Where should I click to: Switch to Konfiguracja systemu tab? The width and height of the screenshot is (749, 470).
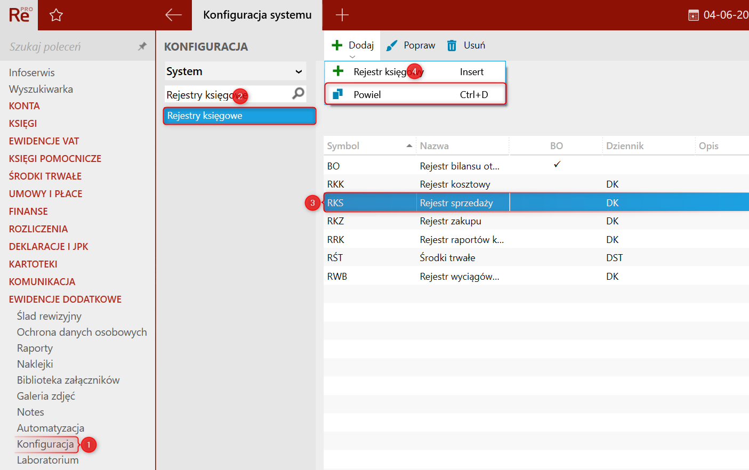coord(257,15)
